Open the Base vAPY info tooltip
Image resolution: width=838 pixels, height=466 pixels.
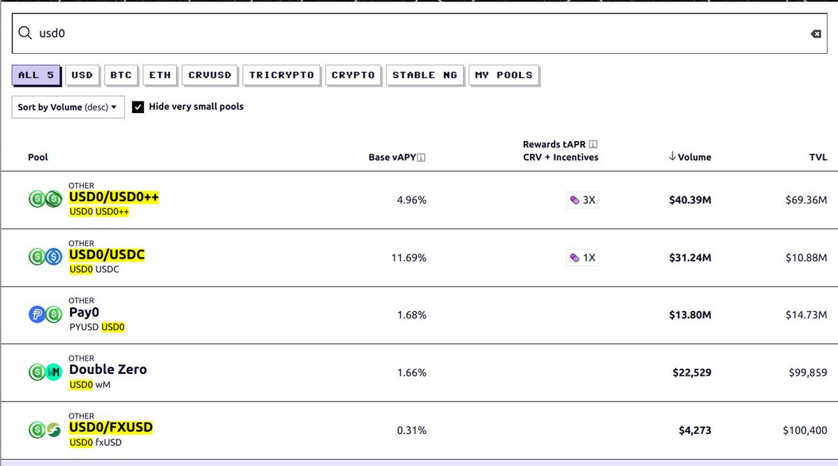tap(420, 157)
